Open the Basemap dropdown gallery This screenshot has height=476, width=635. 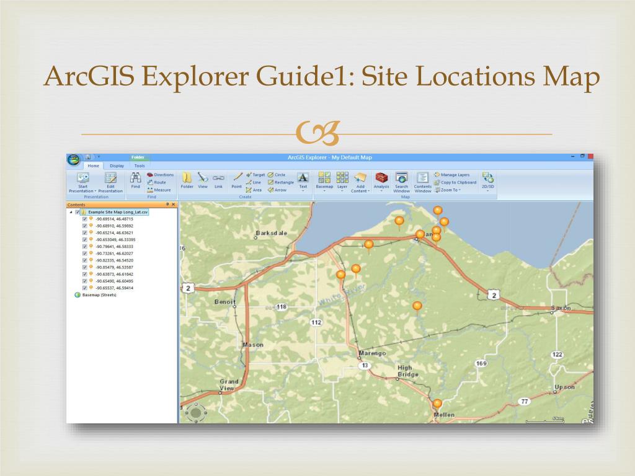point(324,183)
